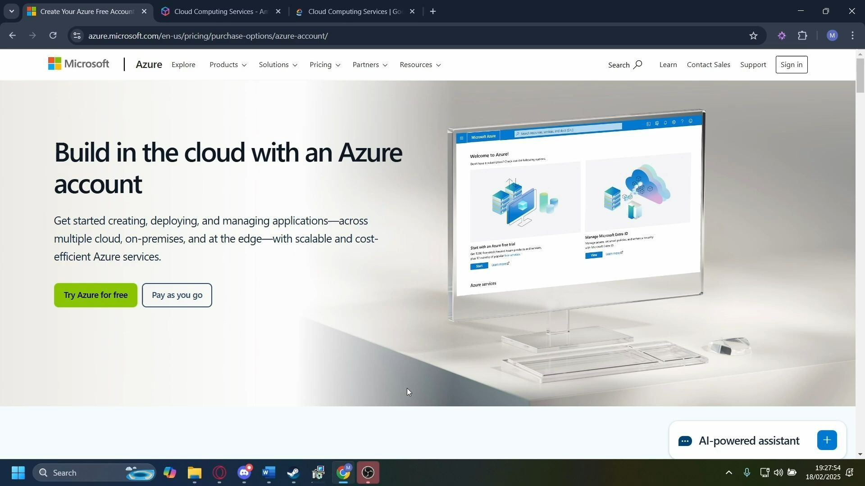Open a new browser tab
Viewport: 865px width, 486px height.
pyautogui.click(x=433, y=12)
